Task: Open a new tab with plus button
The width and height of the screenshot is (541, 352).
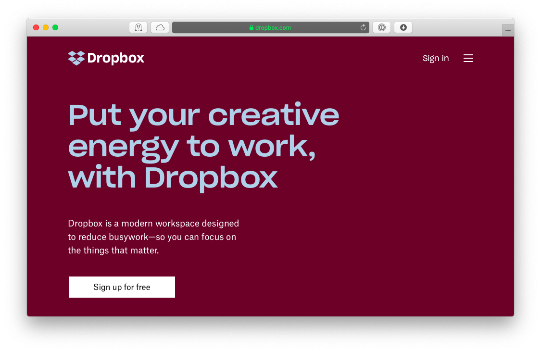Action: click(508, 31)
